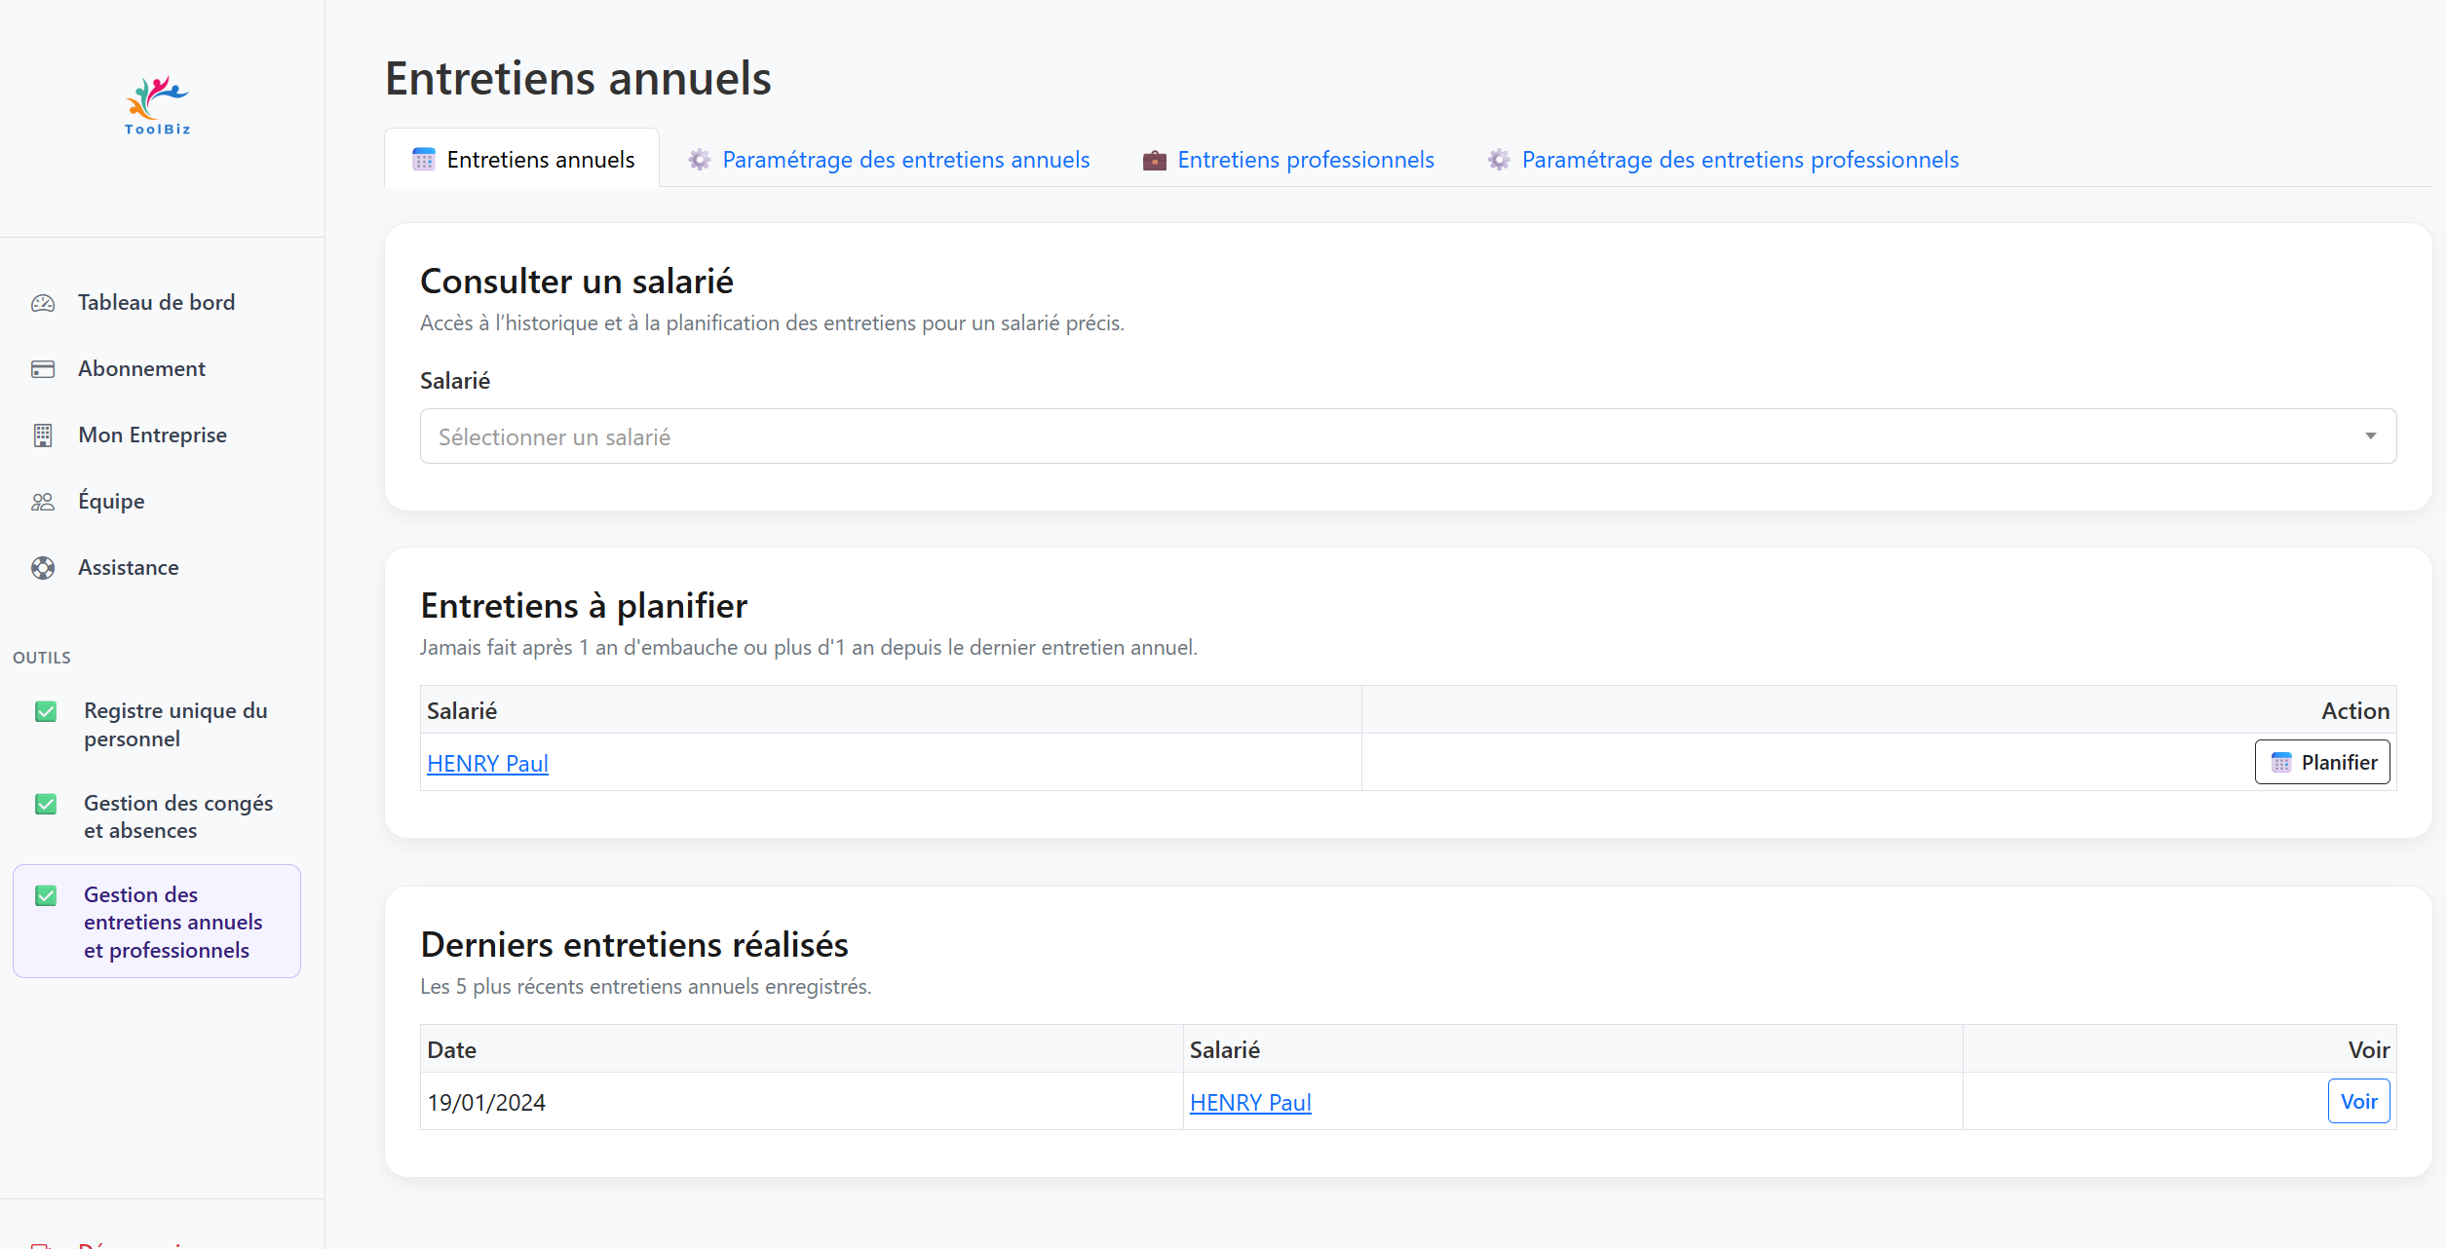Toggle Gestion des entretiens annuels checkbox

click(x=46, y=895)
